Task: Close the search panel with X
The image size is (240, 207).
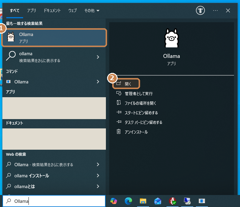Action: [x=228, y=10]
